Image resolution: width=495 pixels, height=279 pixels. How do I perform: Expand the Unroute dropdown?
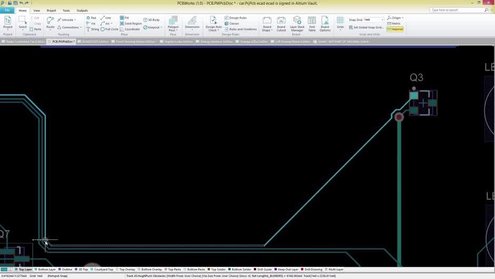(x=75, y=20)
